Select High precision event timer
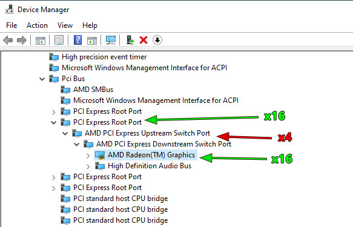The width and height of the screenshot is (353, 227). [104, 57]
